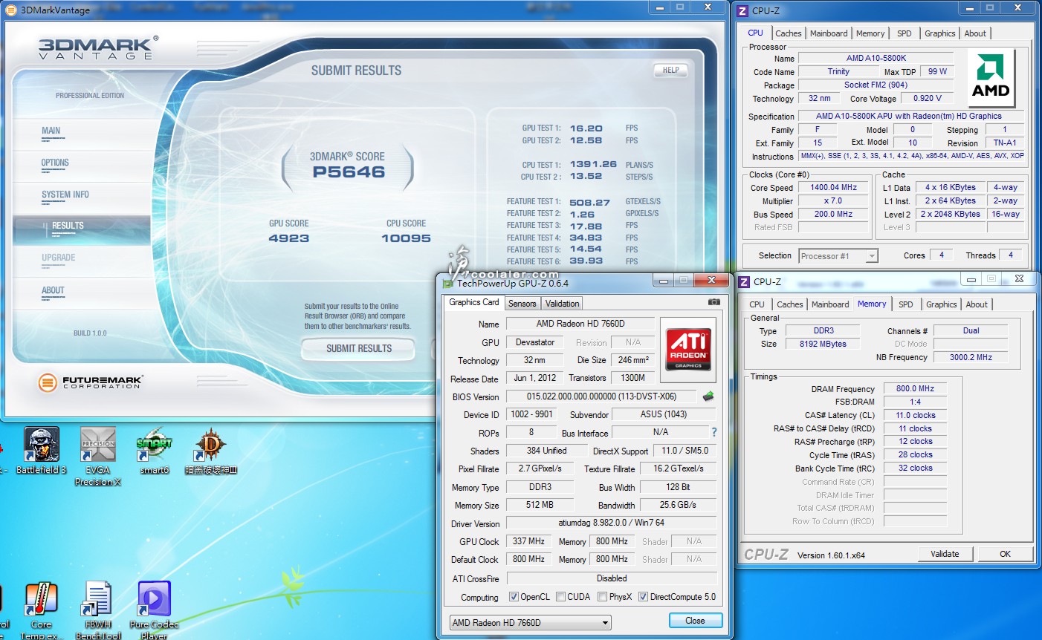Image resolution: width=1042 pixels, height=640 pixels.
Task: Open SYSTEM INFO in 3DMark sidebar
Action: [65, 195]
